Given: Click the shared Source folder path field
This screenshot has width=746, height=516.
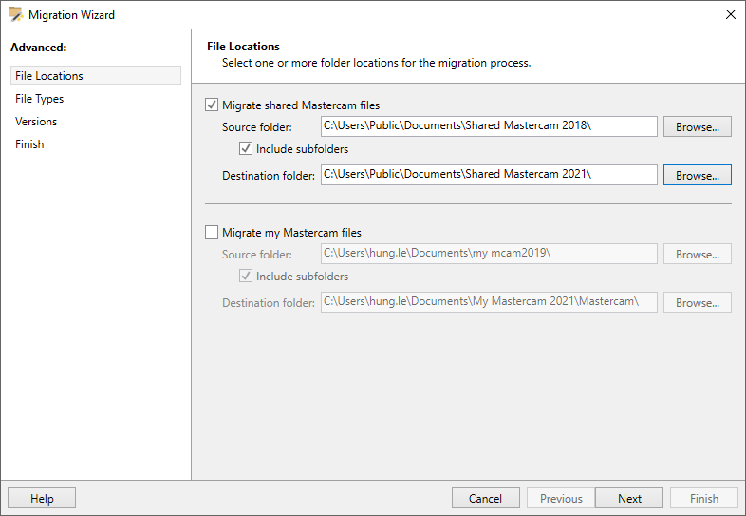Looking at the screenshot, I should (x=489, y=126).
